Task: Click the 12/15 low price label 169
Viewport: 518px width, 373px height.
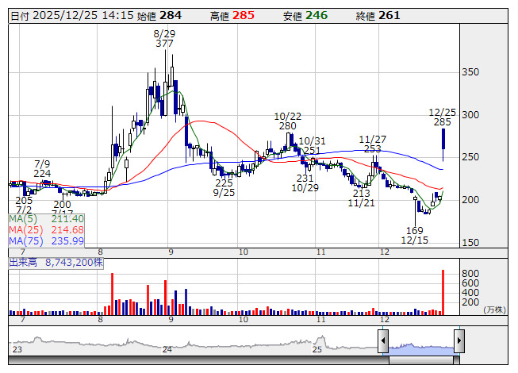Action: tap(413, 230)
